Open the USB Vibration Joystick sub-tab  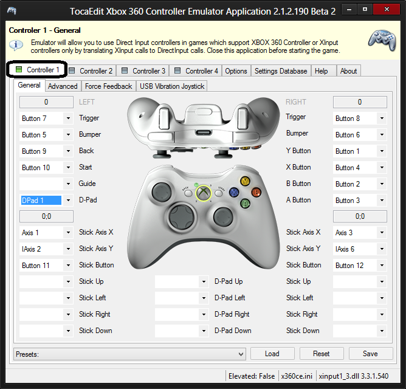pyautogui.click(x=172, y=86)
